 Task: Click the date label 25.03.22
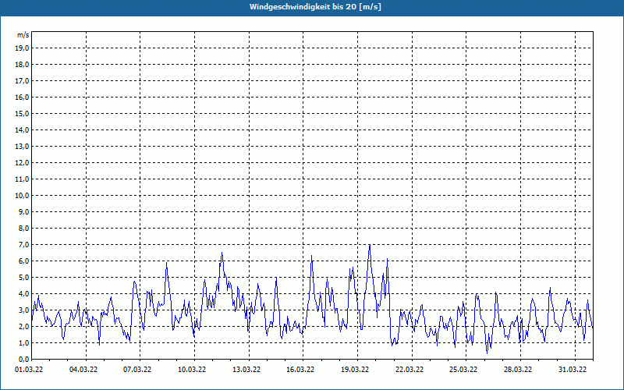[463, 369]
